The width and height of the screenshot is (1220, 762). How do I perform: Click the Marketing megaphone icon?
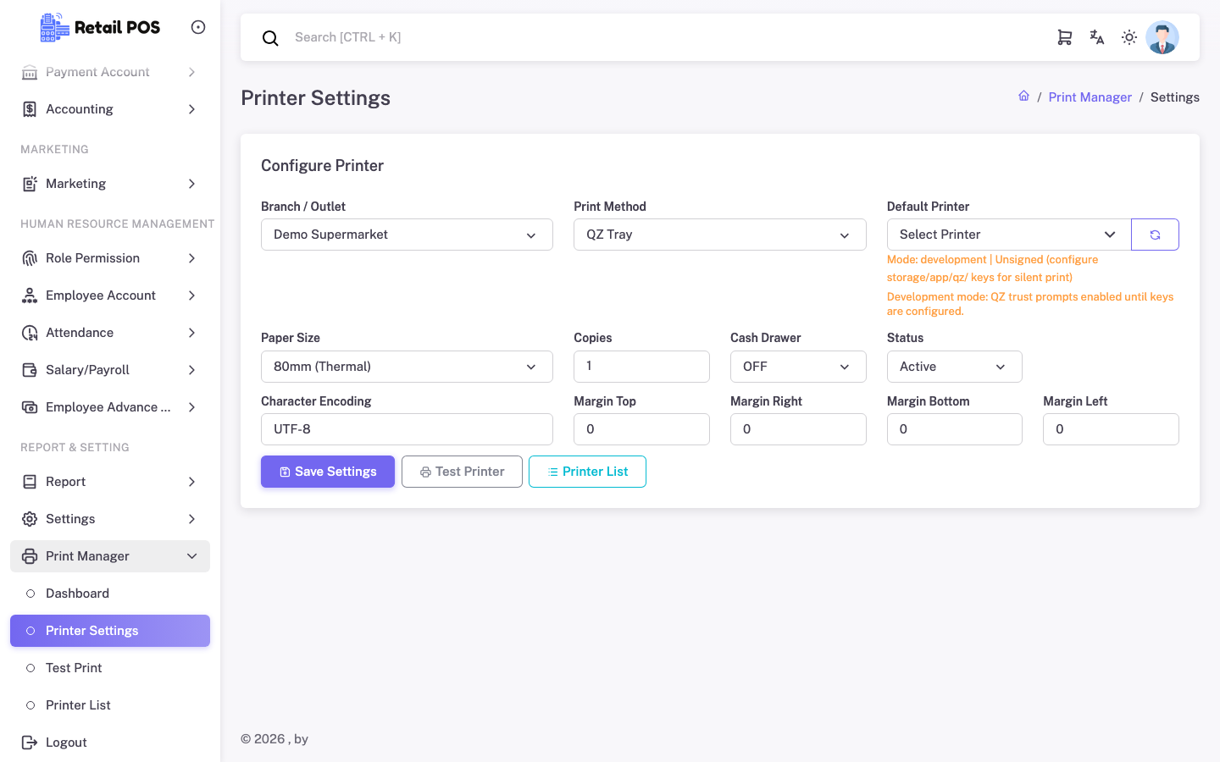30,184
